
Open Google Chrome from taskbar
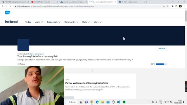click(x=92, y=102)
